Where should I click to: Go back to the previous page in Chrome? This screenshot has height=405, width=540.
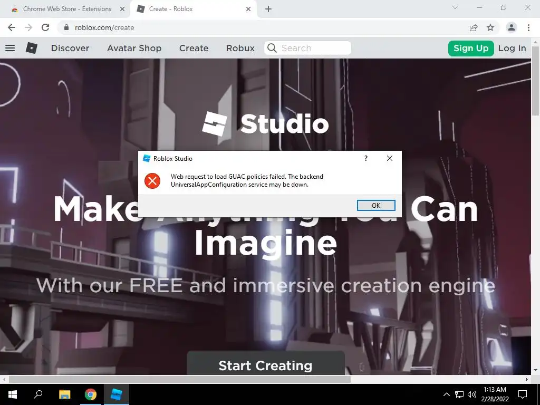coord(12,27)
